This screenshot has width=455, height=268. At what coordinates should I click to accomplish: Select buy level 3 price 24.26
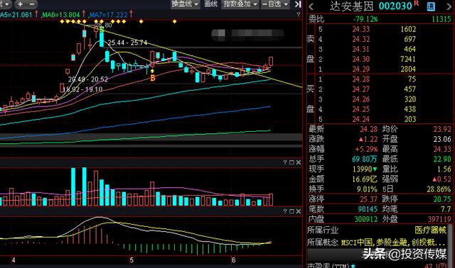(x=361, y=99)
